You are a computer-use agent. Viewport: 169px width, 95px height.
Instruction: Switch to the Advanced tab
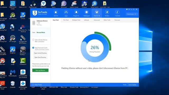pyautogui.click(x=97, y=20)
